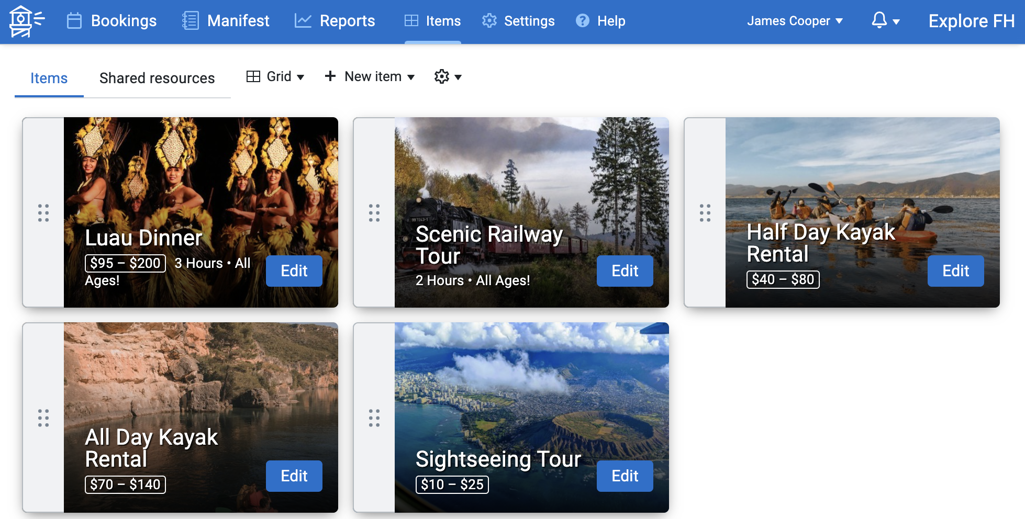Grab the drag handle on Luau Dinner card
Image resolution: width=1025 pixels, height=519 pixels.
43,213
